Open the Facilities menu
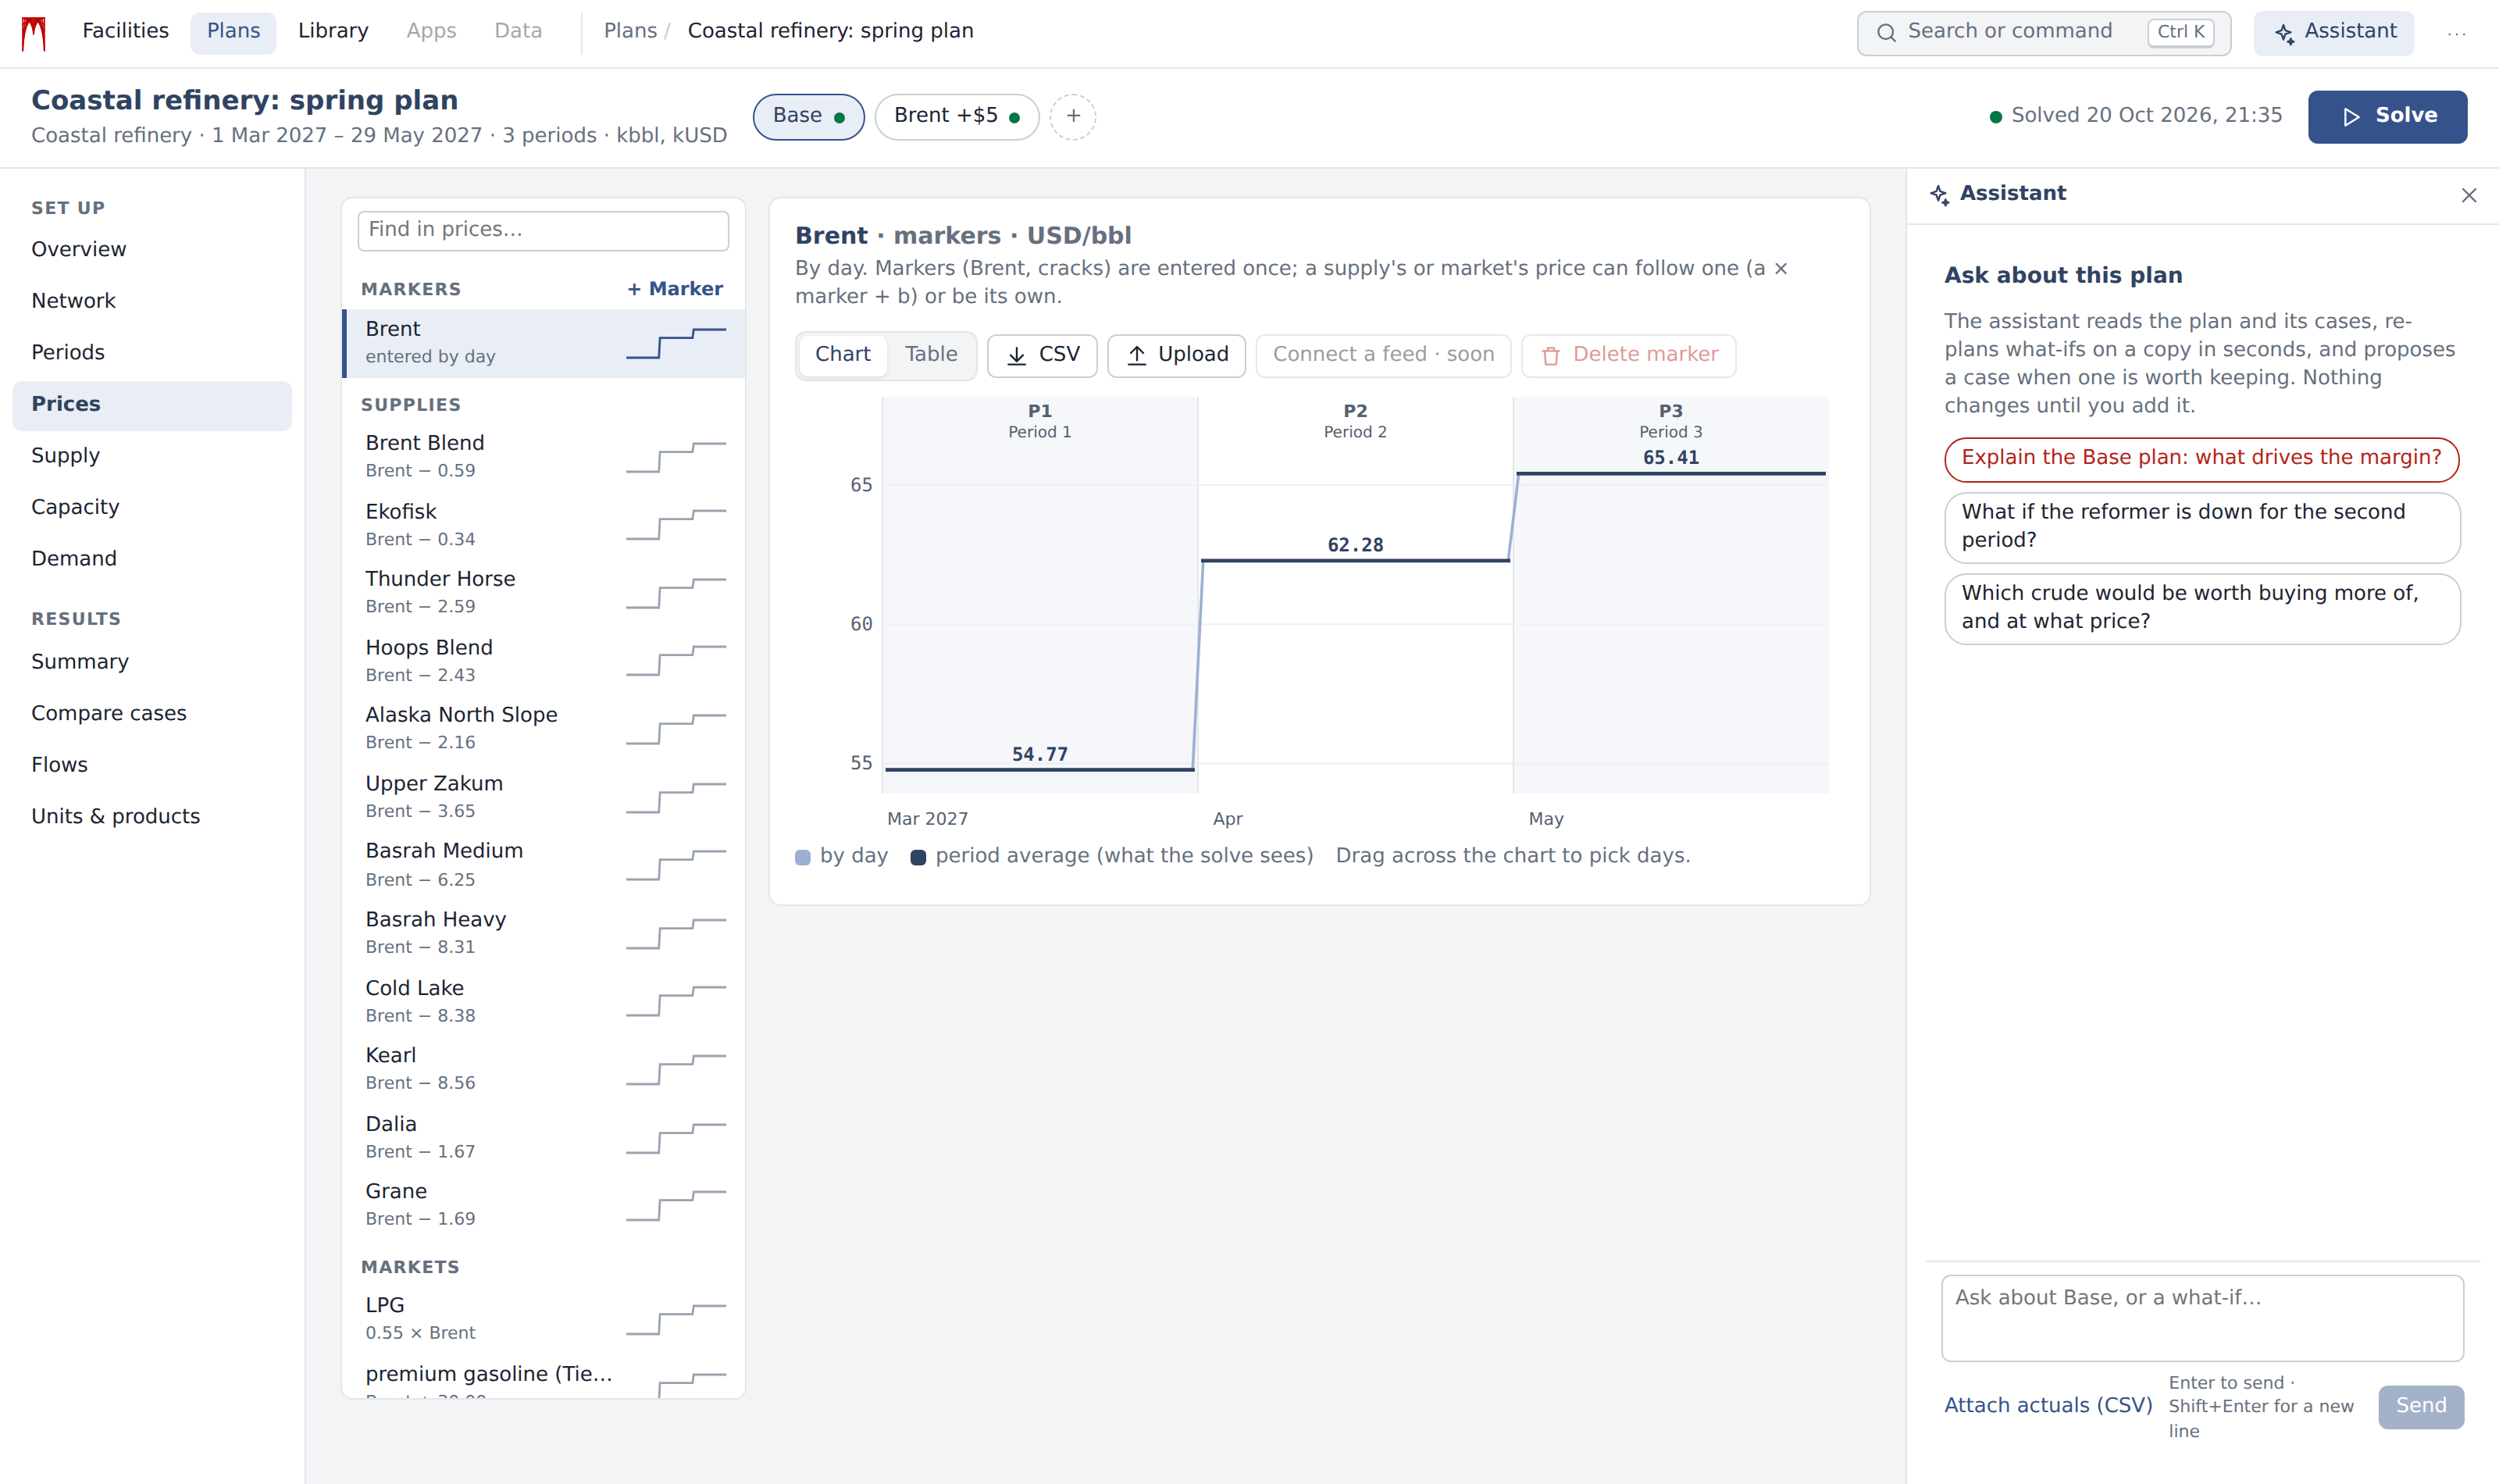 [125, 31]
